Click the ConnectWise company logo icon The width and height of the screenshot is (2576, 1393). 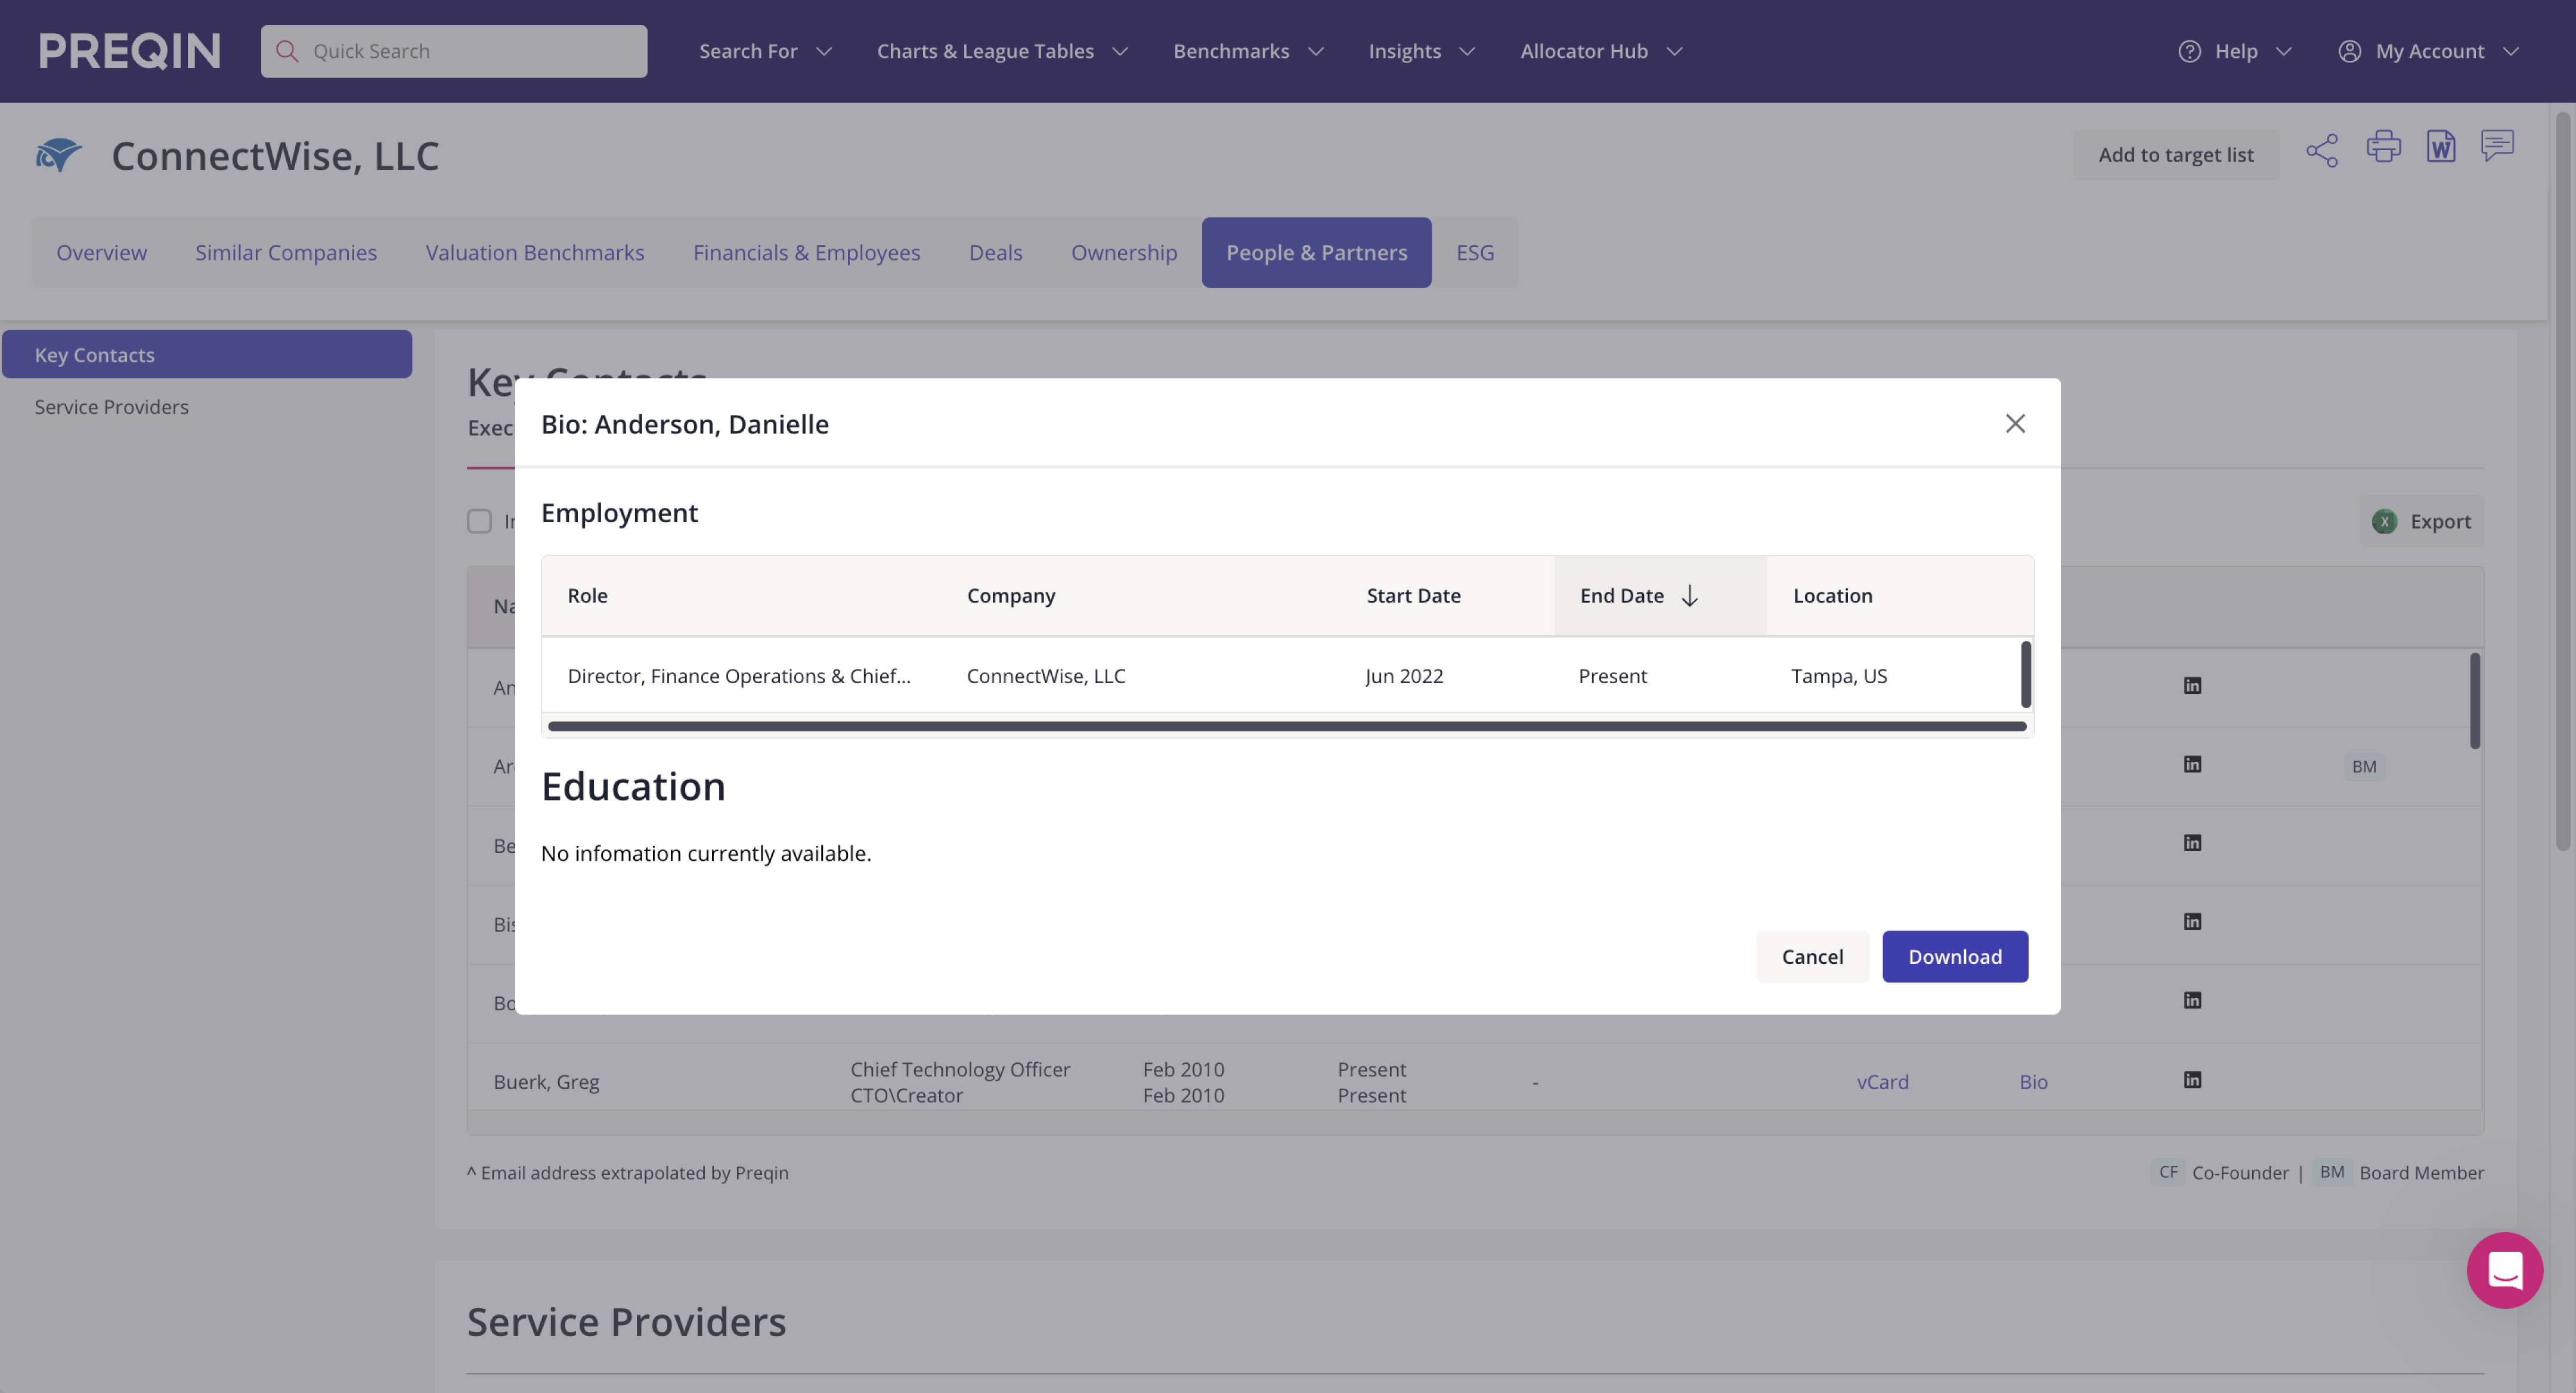coord(58,155)
